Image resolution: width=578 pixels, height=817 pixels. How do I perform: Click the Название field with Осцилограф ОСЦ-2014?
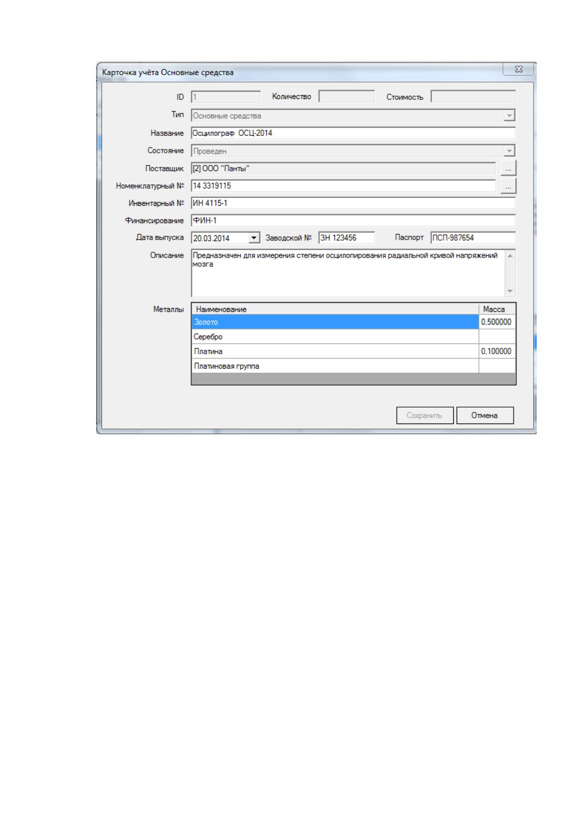353,133
